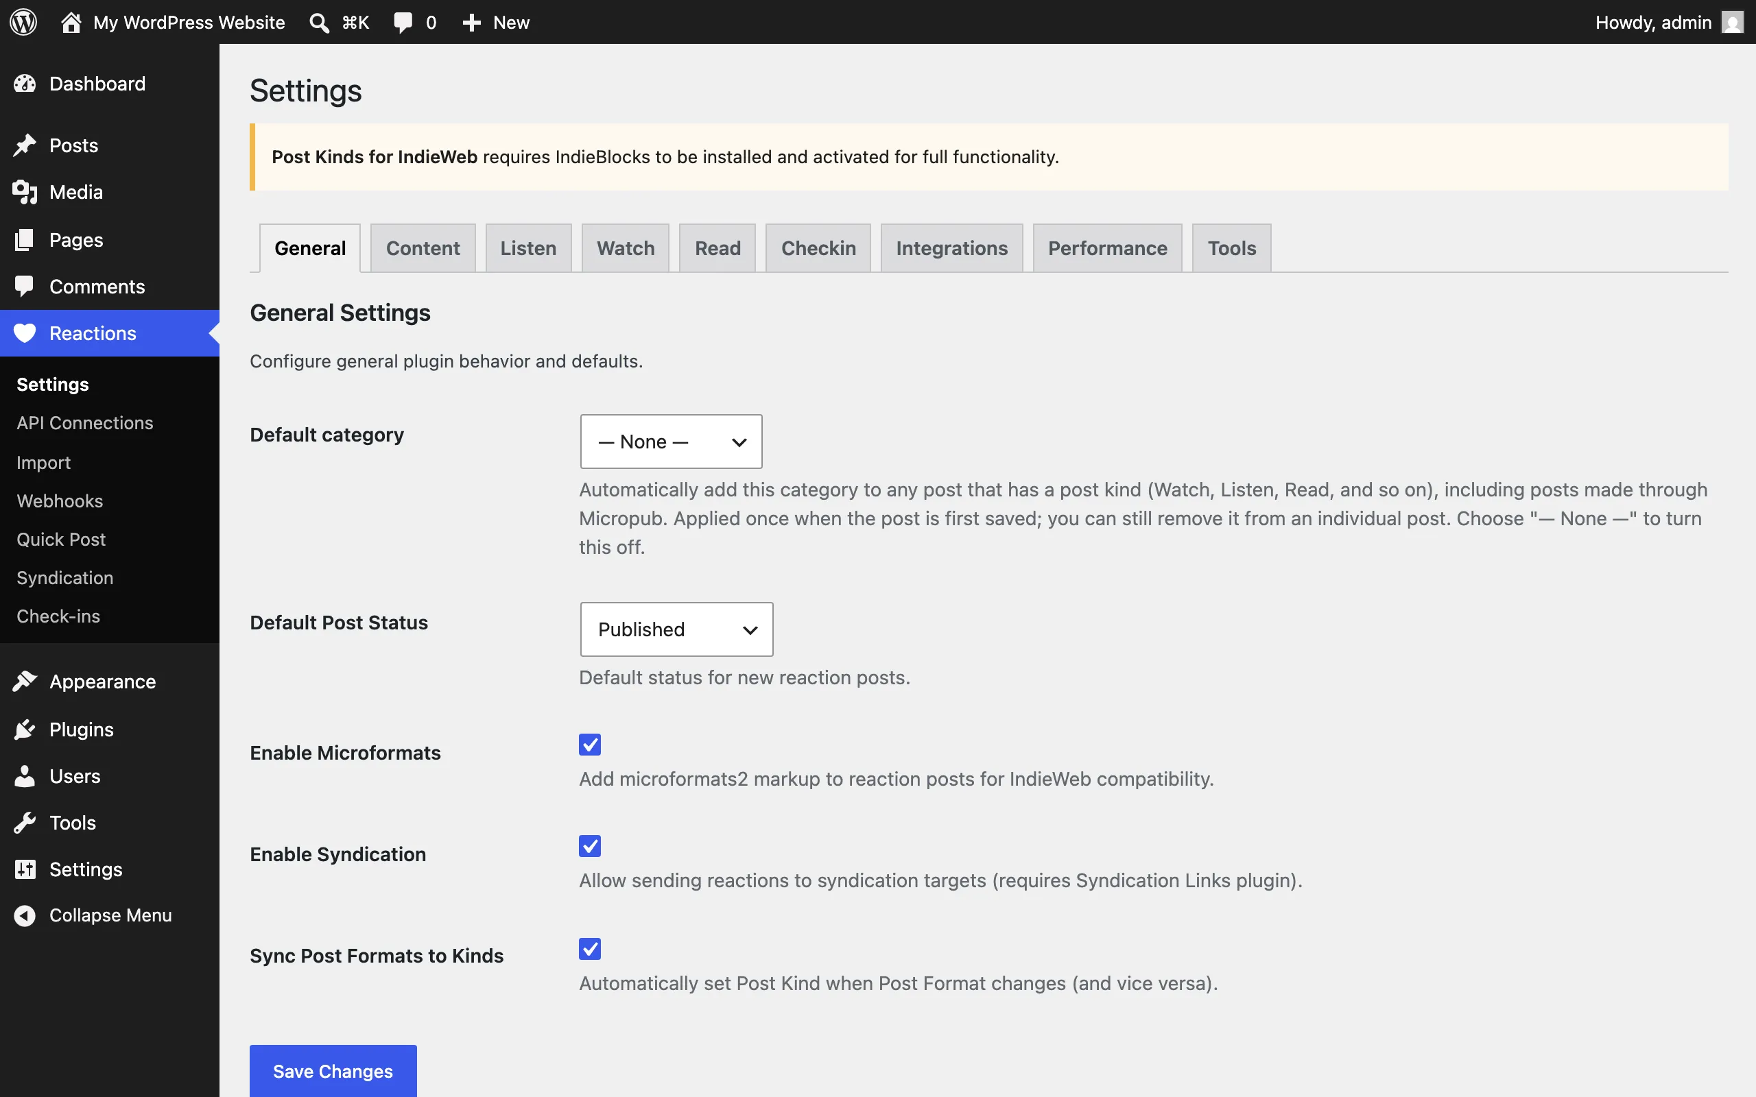
Task: Click the Settings sliders icon in the sidebar
Action: [x=25, y=869]
